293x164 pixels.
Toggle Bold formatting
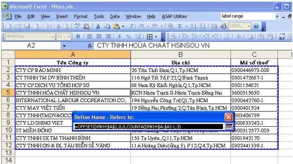(78, 36)
